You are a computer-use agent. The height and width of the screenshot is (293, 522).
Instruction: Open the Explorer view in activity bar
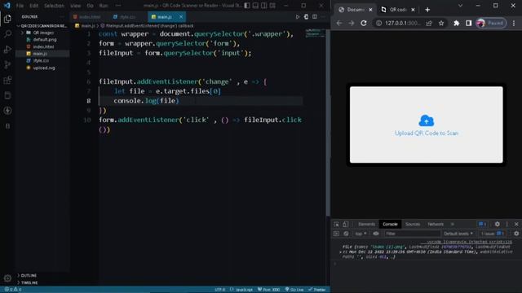pos(7,19)
